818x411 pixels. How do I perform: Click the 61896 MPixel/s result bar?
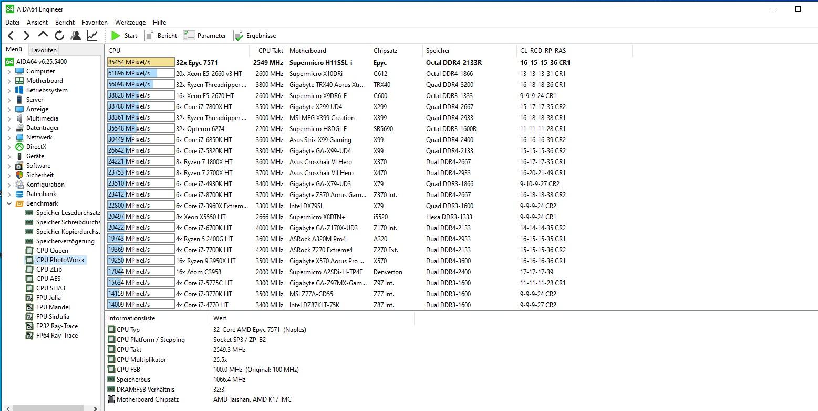click(x=141, y=73)
